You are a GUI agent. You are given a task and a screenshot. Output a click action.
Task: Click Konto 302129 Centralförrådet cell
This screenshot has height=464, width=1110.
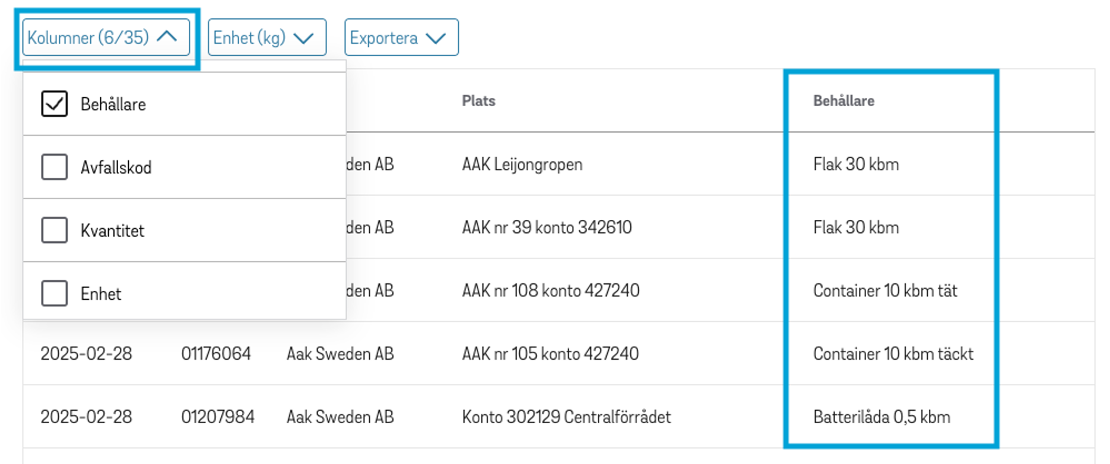pyautogui.click(x=566, y=417)
